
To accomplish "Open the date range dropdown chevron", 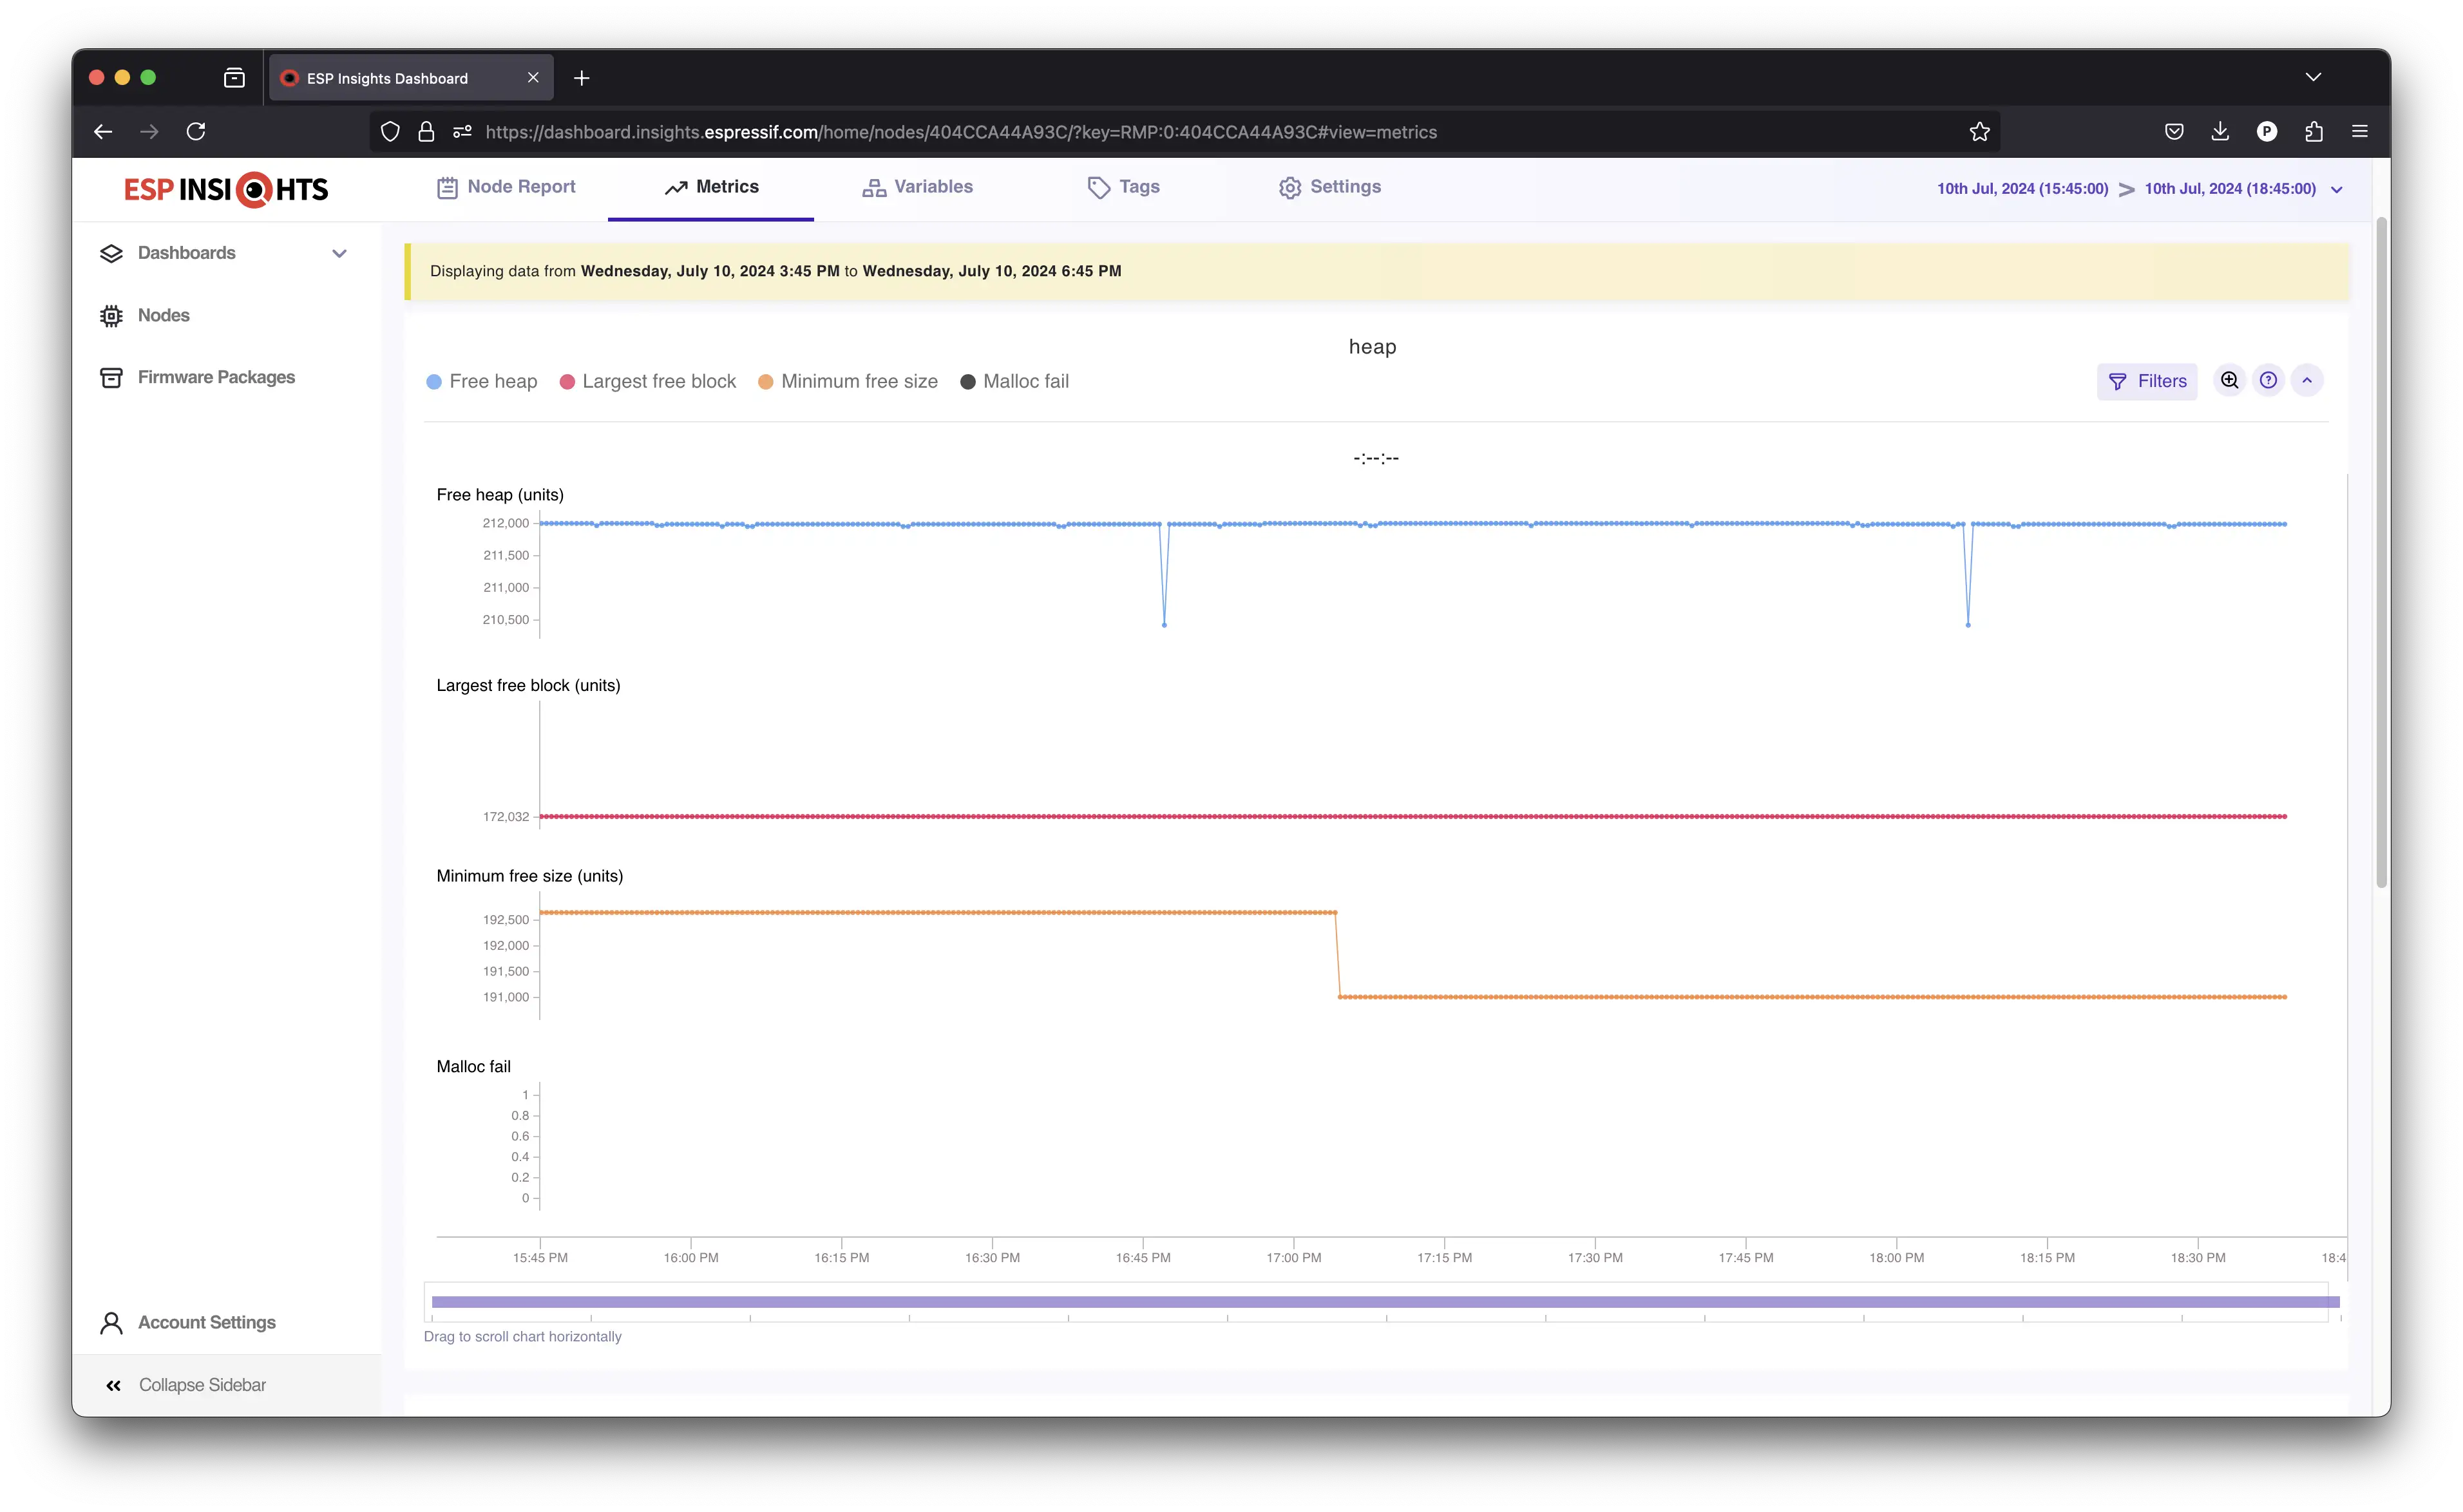I will [2337, 189].
